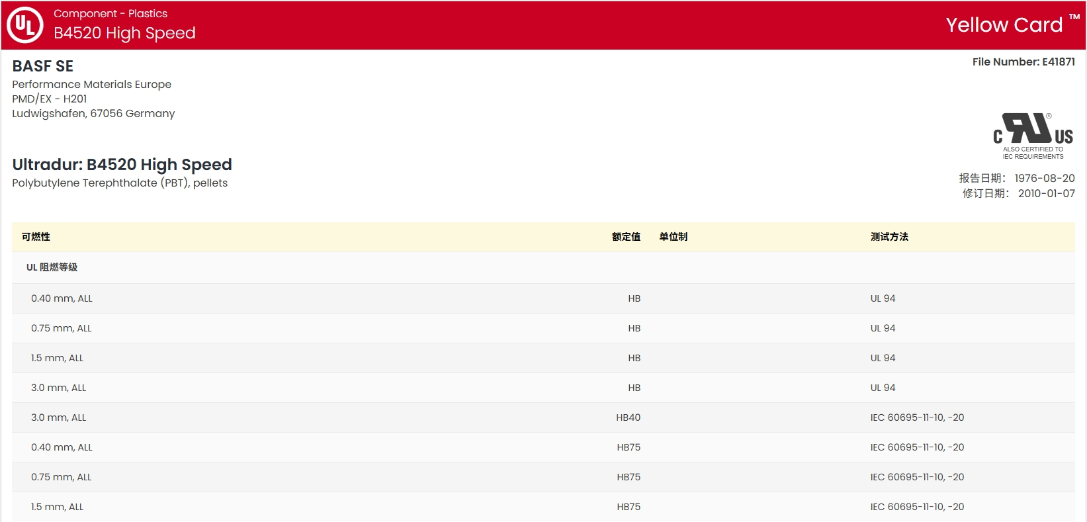Click the 单位制 column header

pos(674,237)
